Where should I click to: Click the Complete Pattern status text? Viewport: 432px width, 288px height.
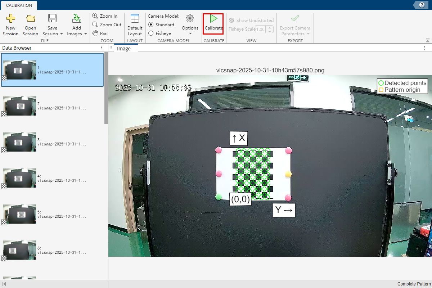click(x=414, y=284)
